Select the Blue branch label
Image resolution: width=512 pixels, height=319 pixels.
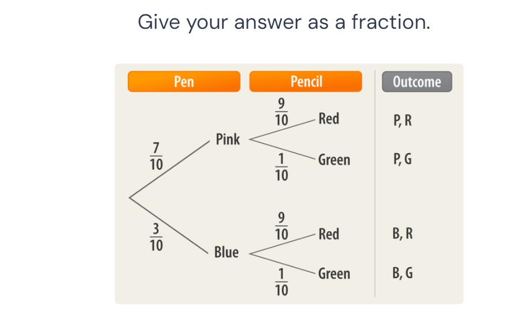coord(226,252)
